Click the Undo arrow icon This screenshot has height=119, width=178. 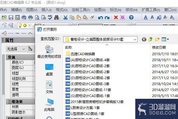pos(101,18)
